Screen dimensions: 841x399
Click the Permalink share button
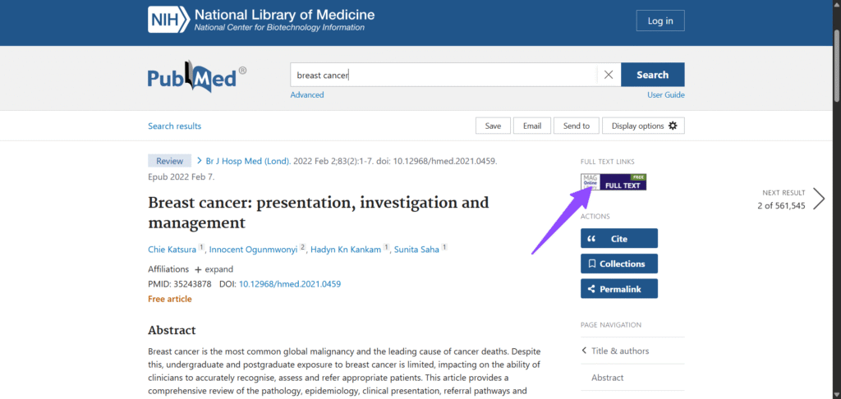pyautogui.click(x=618, y=289)
